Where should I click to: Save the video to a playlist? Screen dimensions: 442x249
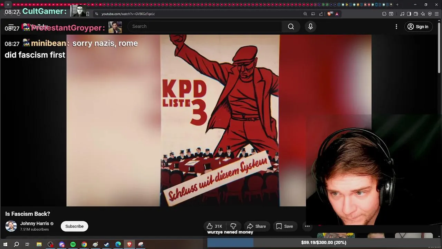285,226
